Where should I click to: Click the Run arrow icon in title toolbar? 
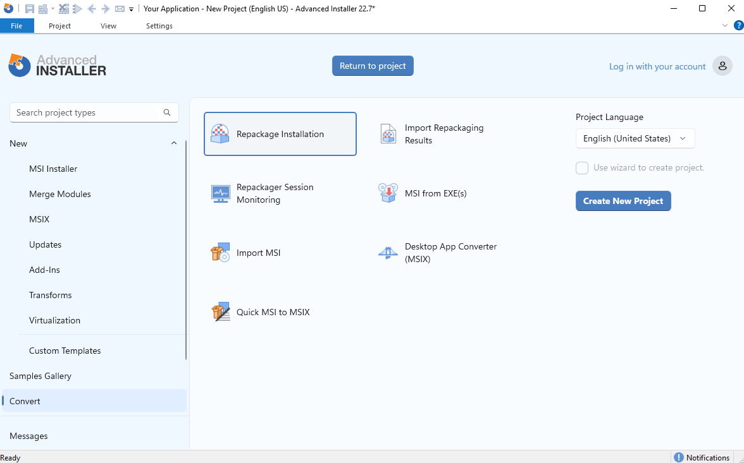(77, 9)
